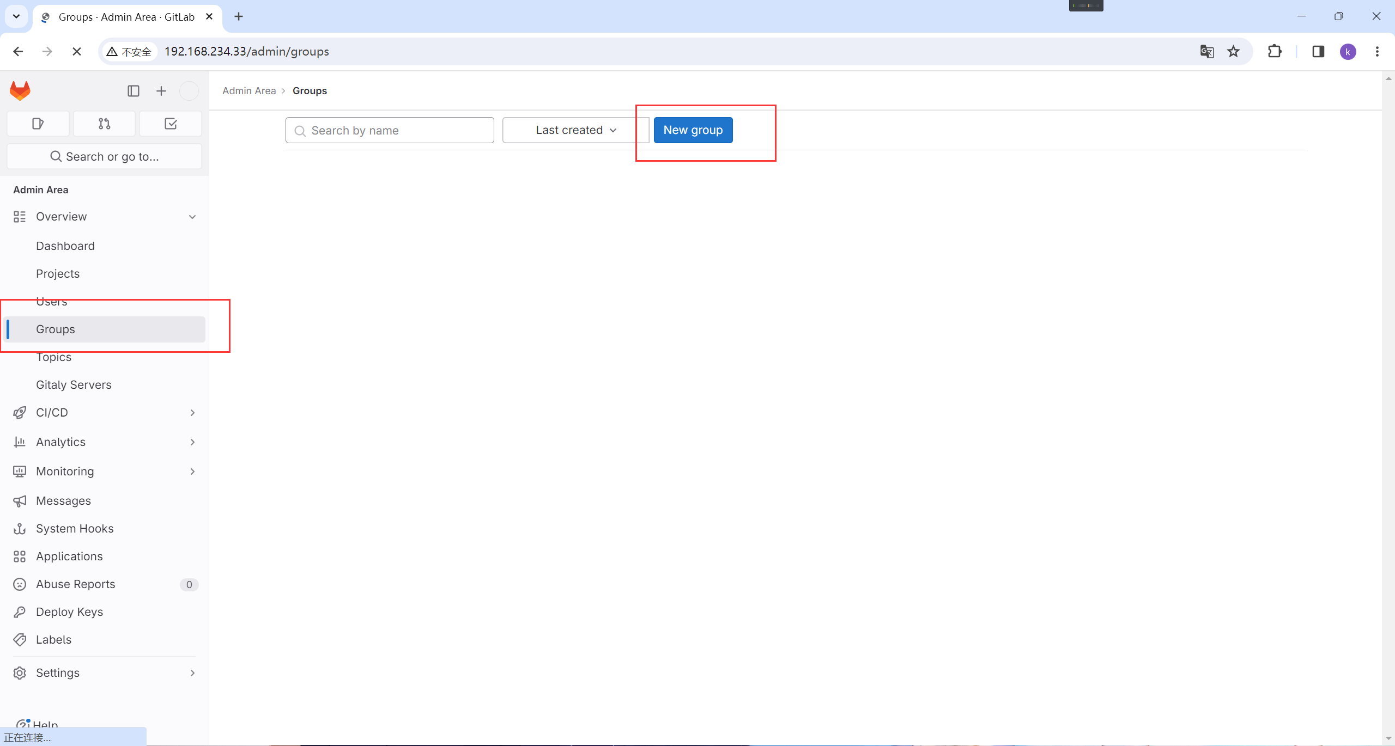Open Gitaly Servers in the sidebar

[x=74, y=385]
